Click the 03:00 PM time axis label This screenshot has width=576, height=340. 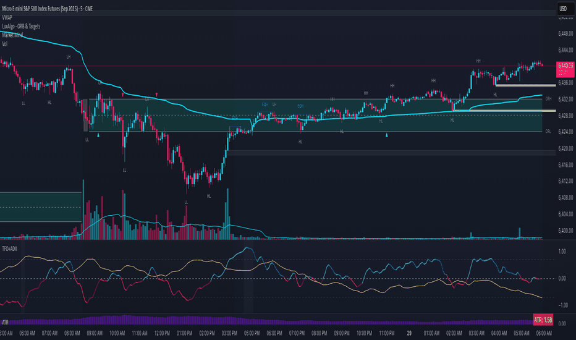click(x=229, y=333)
